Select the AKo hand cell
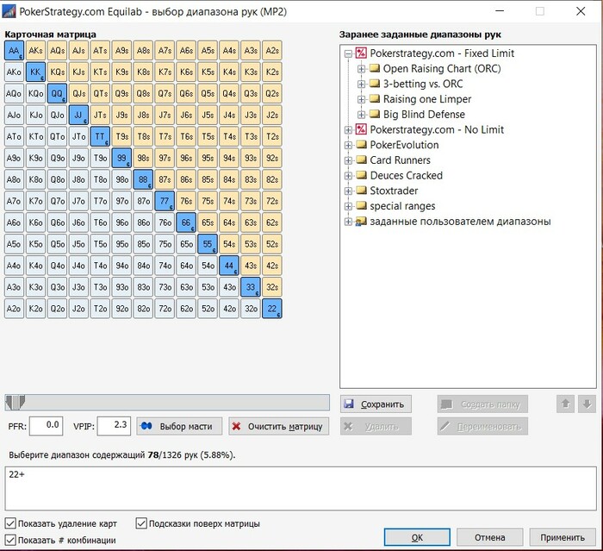Image resolution: width=603 pixels, height=551 pixels. point(15,72)
